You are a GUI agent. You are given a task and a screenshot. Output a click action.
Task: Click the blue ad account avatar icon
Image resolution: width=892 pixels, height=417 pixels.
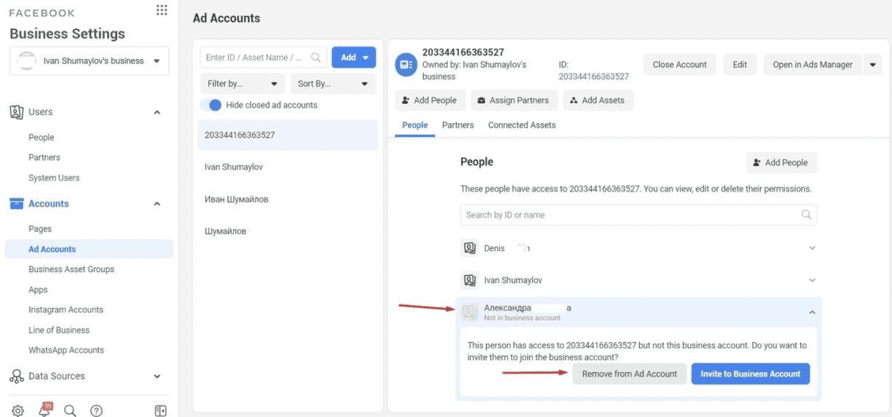click(406, 64)
